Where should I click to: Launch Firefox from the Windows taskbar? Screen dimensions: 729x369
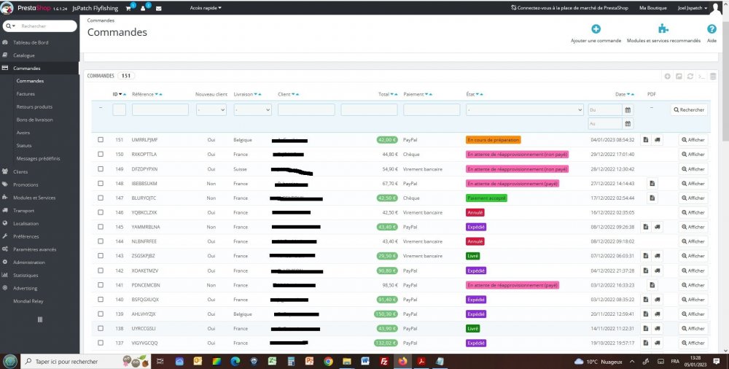pyautogui.click(x=402, y=362)
